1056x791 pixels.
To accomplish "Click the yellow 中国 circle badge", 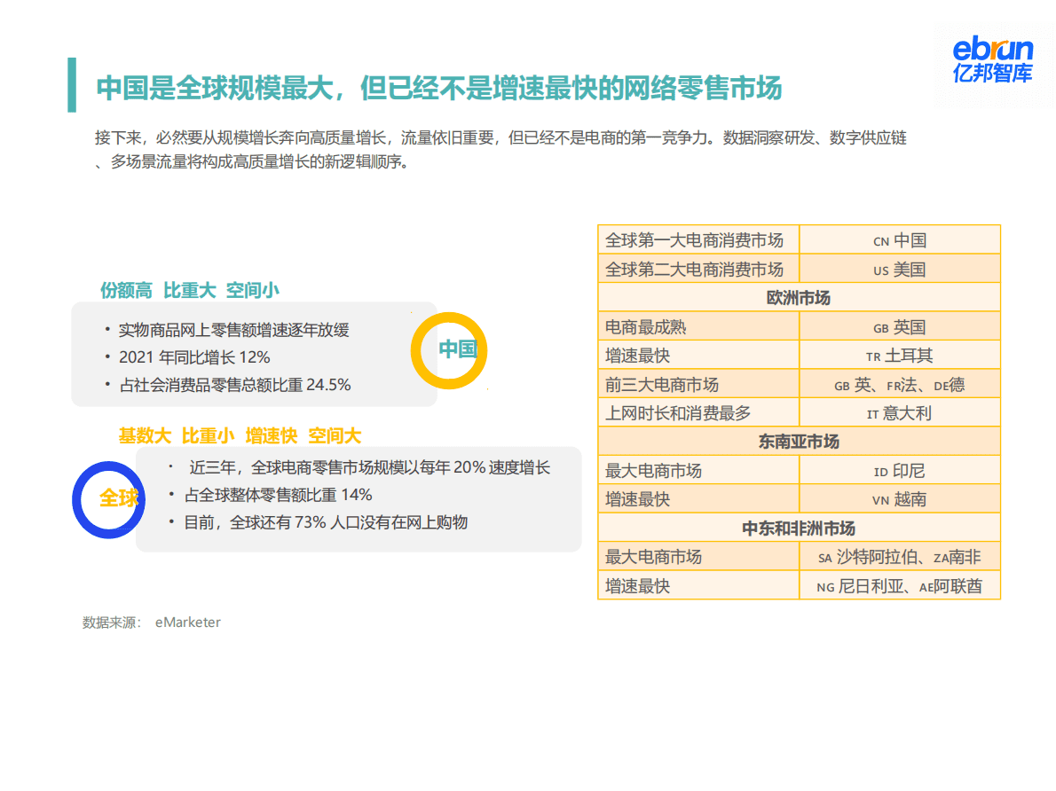I will [449, 350].
